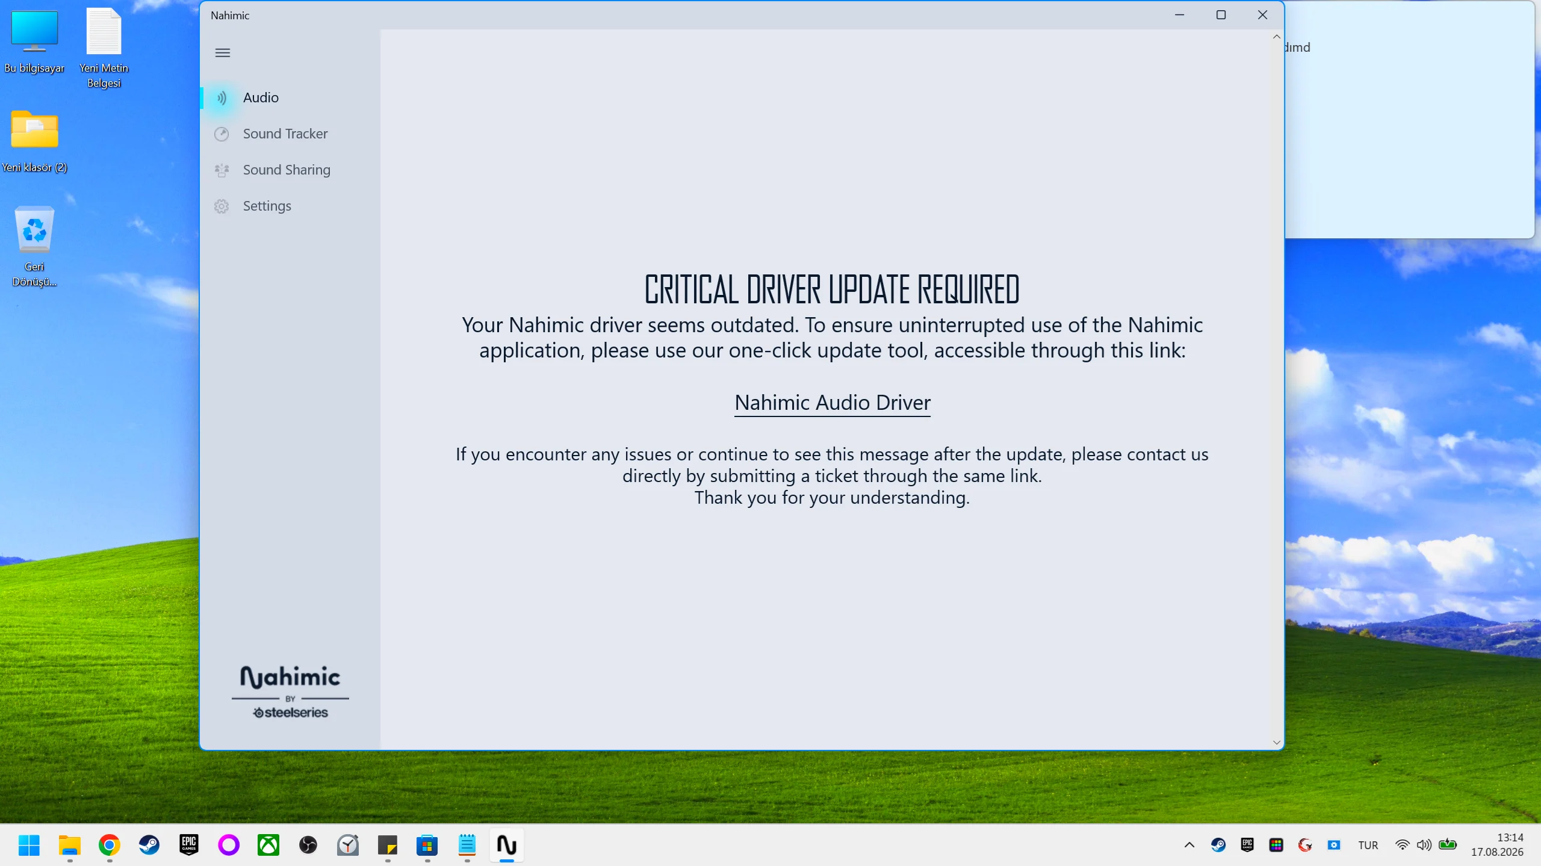This screenshot has width=1541, height=866.
Task: Open the Windows Start menu
Action: click(29, 845)
